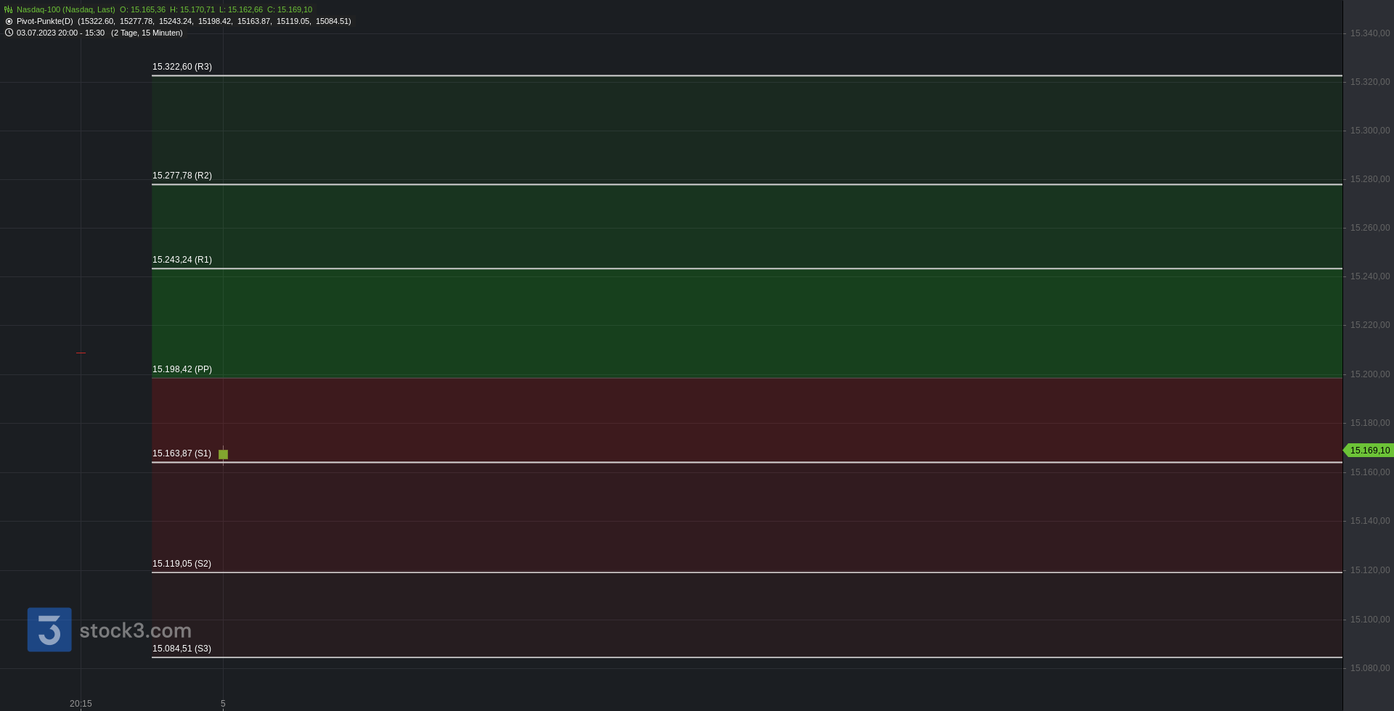The width and height of the screenshot is (1394, 711).
Task: Click the 15.322,60 (R3) pivot label
Action: 182,67
